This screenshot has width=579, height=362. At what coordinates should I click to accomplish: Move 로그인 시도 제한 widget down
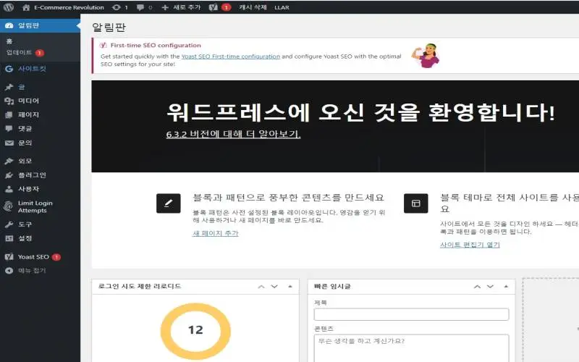(274, 287)
